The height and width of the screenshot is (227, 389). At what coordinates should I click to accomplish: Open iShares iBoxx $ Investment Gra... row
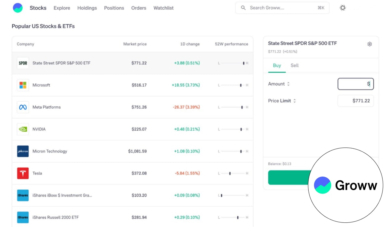coord(133,195)
